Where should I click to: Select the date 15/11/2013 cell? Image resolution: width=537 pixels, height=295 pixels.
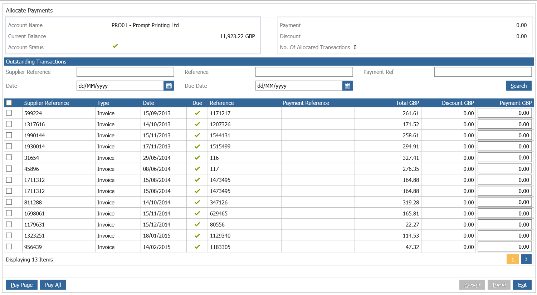[x=163, y=135]
